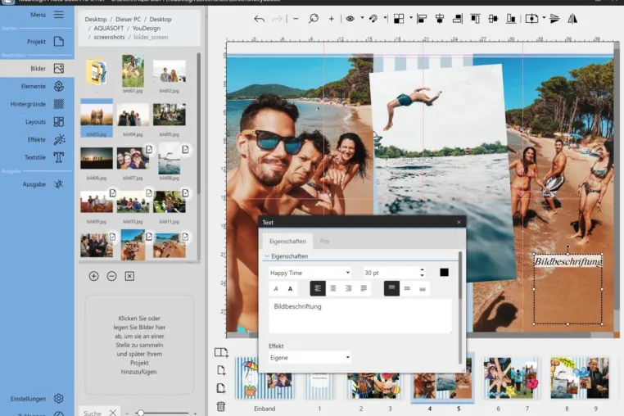Click the 30 pt font size field
624x416 pixels.
pos(391,273)
